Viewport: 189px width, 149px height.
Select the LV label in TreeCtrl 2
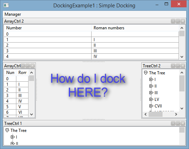pyautogui.click(x=157, y=99)
